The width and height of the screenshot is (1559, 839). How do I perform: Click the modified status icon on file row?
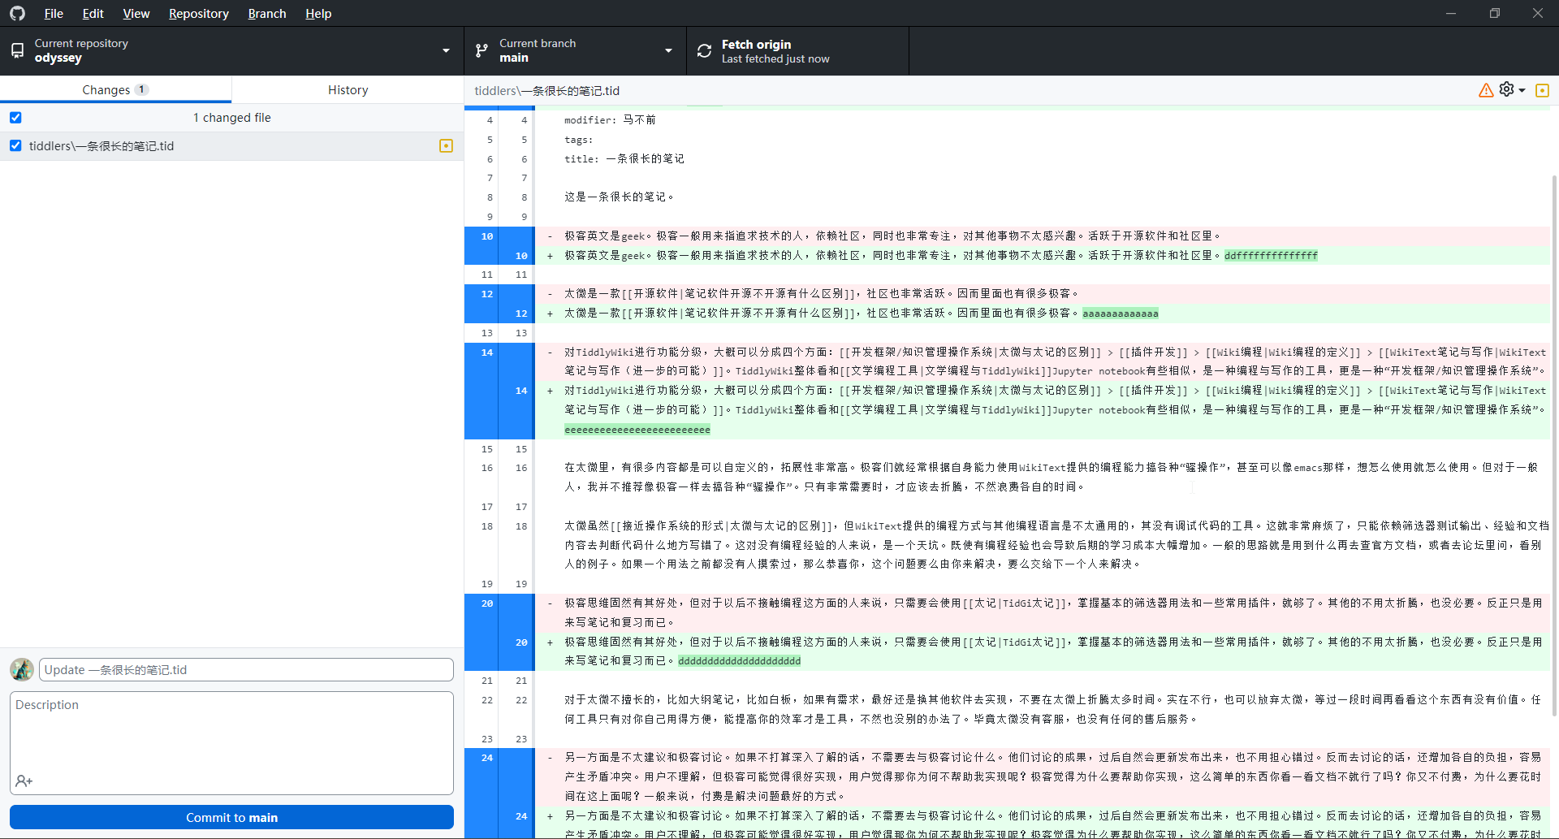(446, 145)
